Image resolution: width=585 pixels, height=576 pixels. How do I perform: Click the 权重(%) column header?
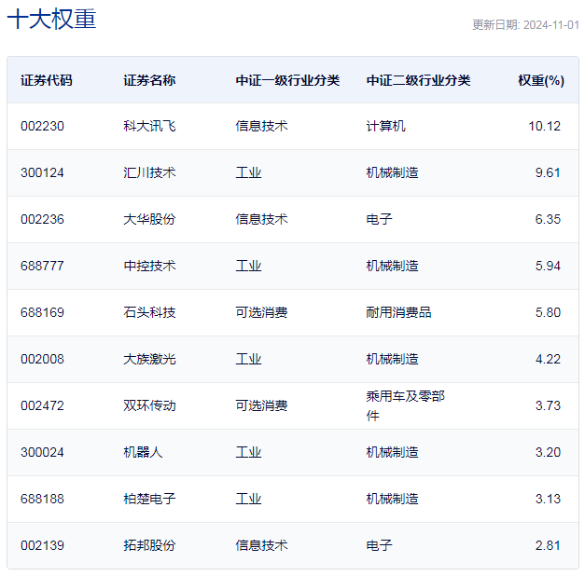(541, 80)
